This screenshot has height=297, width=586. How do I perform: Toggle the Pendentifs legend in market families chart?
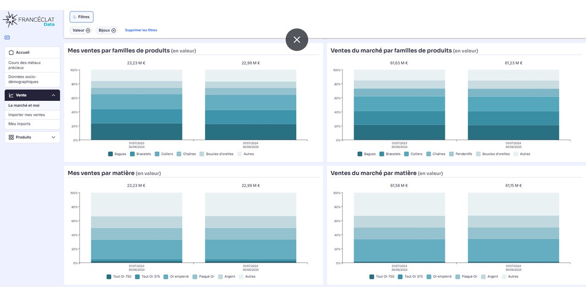point(461,154)
